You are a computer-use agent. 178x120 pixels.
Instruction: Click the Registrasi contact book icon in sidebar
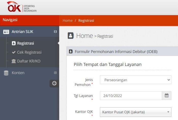[14, 43]
